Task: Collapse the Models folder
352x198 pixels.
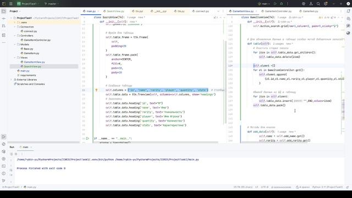Action: 15,45
